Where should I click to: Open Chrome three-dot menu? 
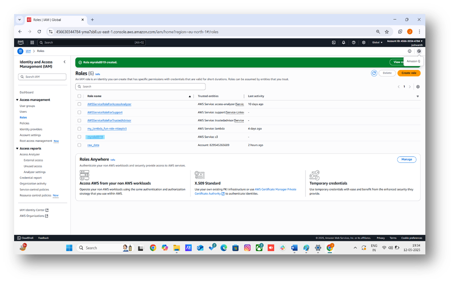[419, 32]
